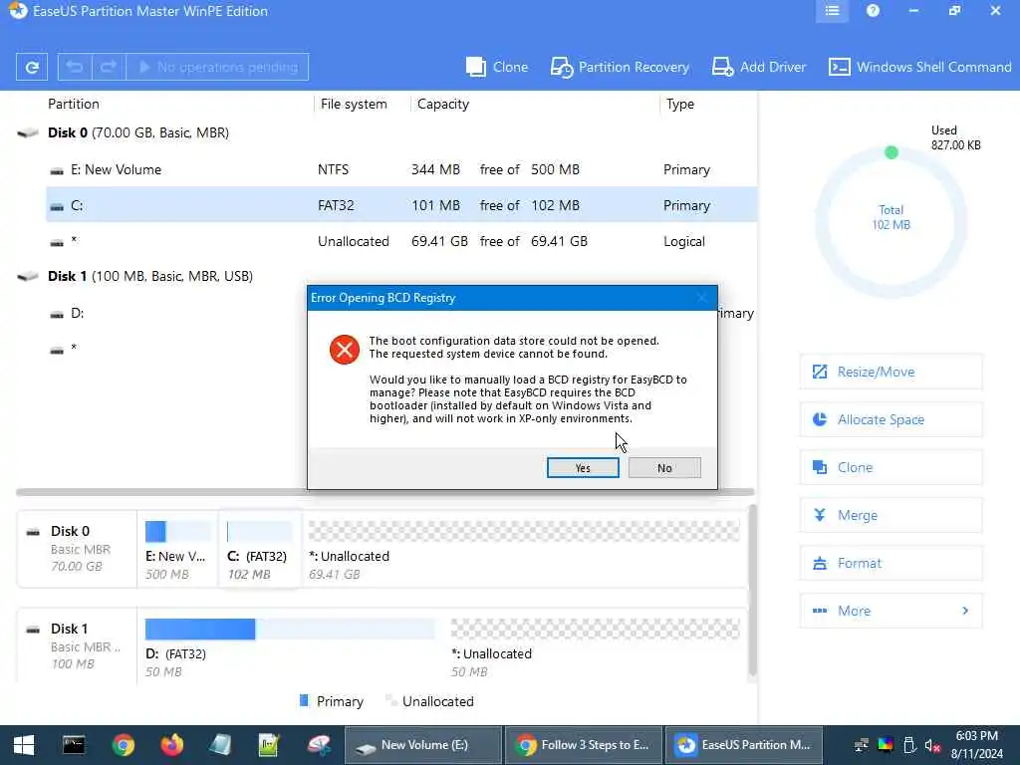
Task: Click the muted volume tray icon
Action: (x=932, y=745)
